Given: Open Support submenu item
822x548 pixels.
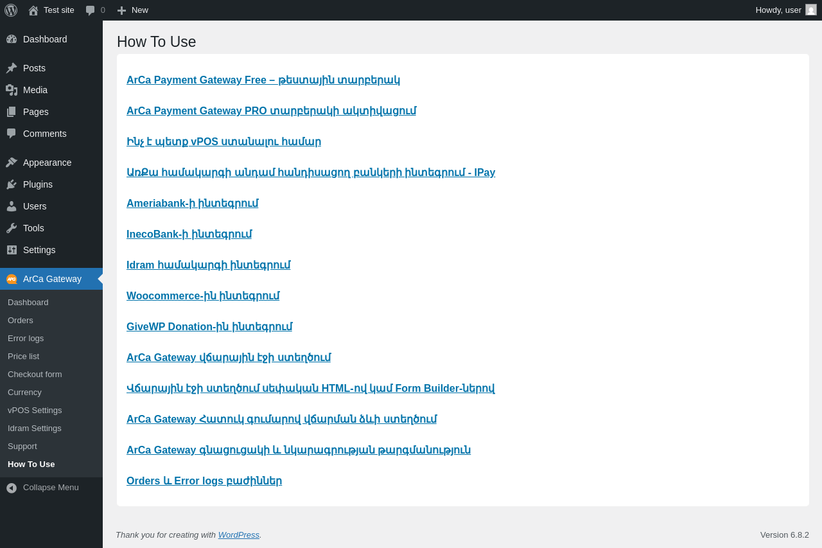Looking at the screenshot, I should (51, 446).
